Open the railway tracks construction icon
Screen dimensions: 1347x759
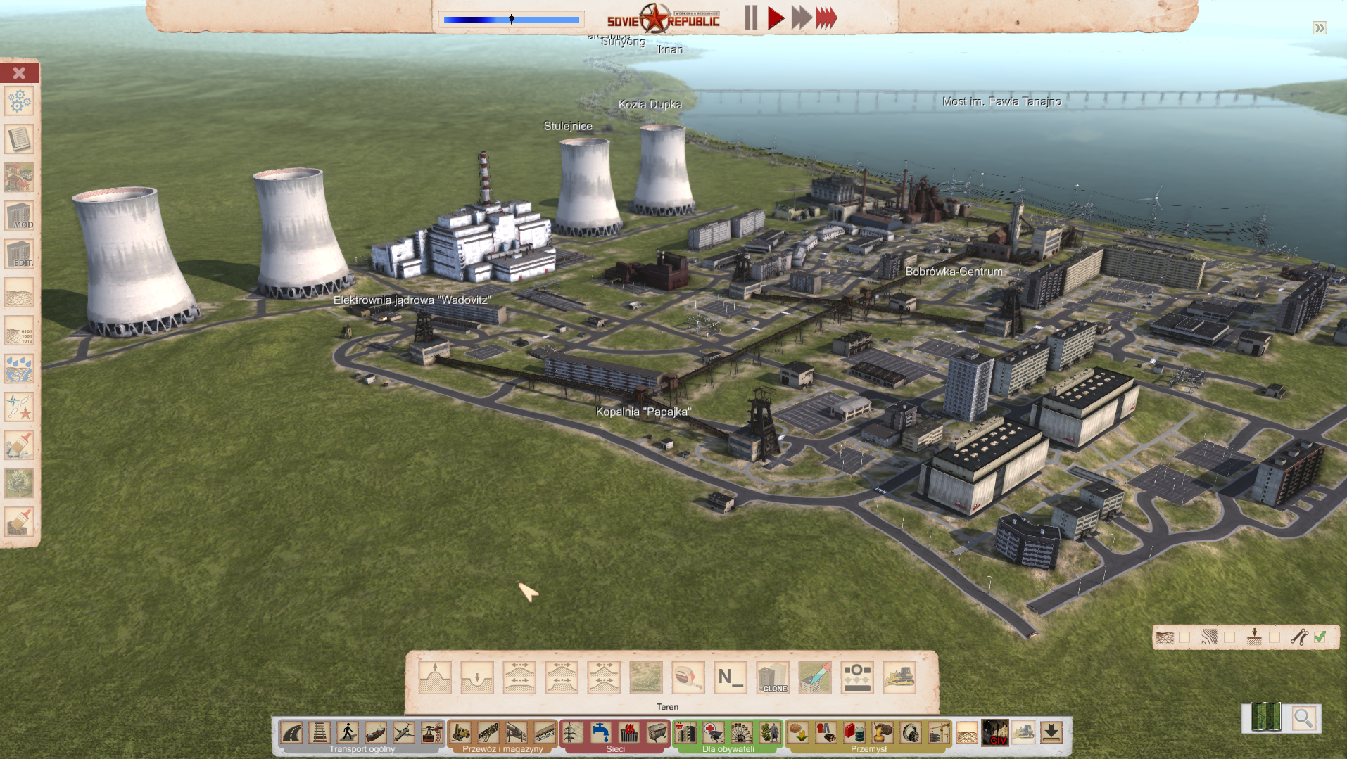point(320,733)
